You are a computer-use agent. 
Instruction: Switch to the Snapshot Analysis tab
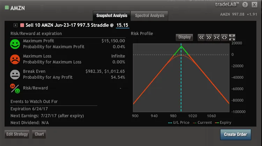[112, 16]
